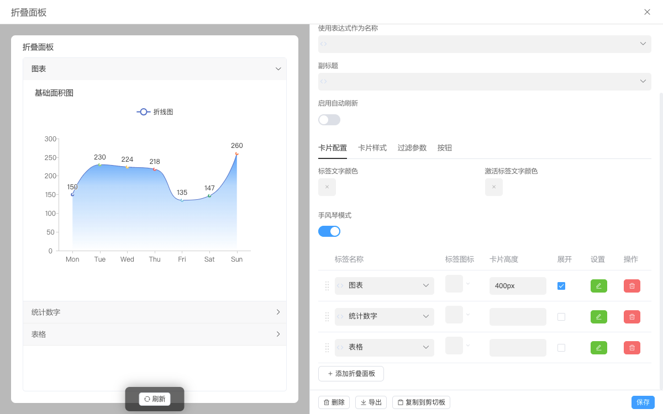Expand the 统计数字 panel in the preview
Image resolution: width=663 pixels, height=414 pixels.
click(x=154, y=312)
